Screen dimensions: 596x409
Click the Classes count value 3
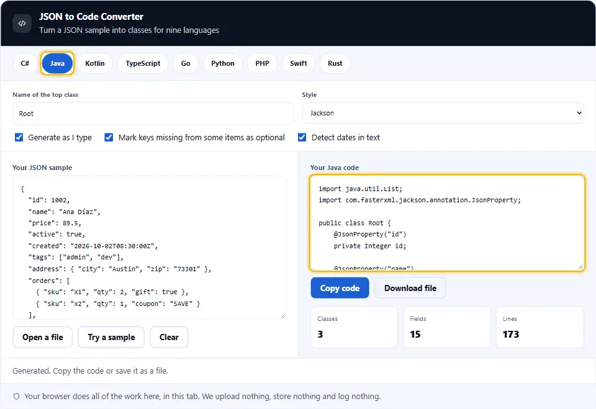tap(320, 334)
